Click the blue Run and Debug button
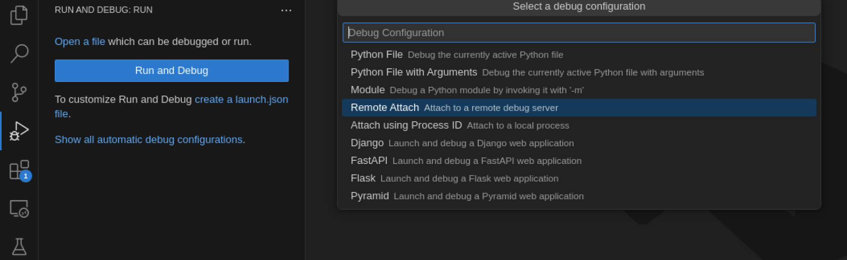Viewport: 847px width, 260px height. 172,71
